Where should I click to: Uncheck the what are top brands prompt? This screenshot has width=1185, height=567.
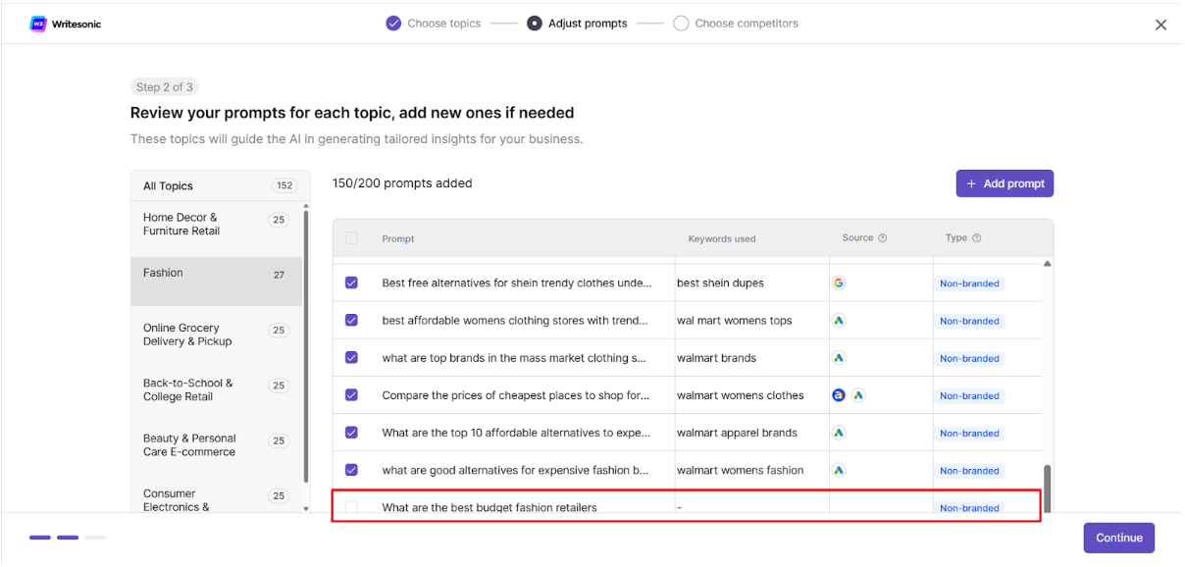(351, 357)
